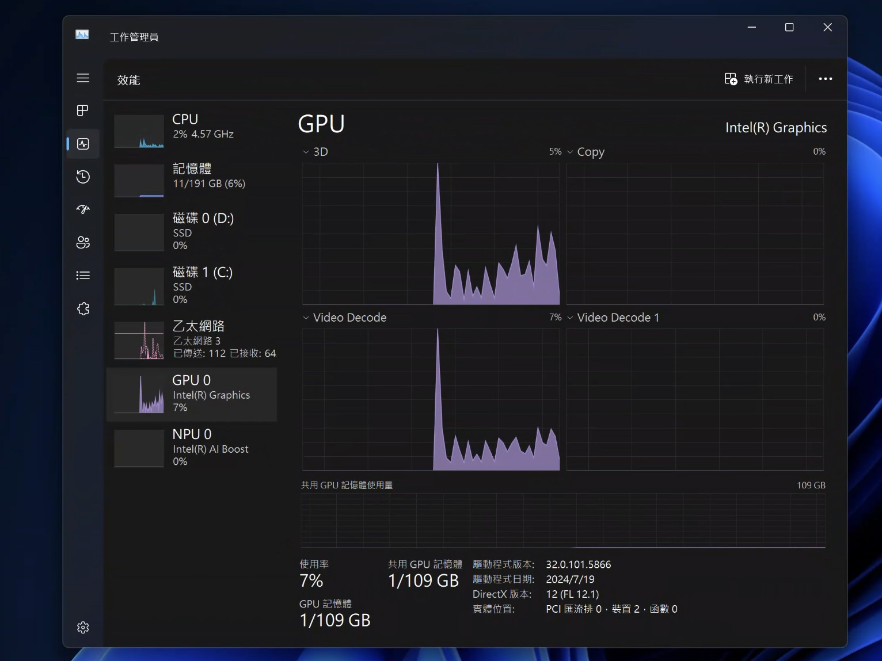Select the NPU 0 entry

click(x=192, y=448)
